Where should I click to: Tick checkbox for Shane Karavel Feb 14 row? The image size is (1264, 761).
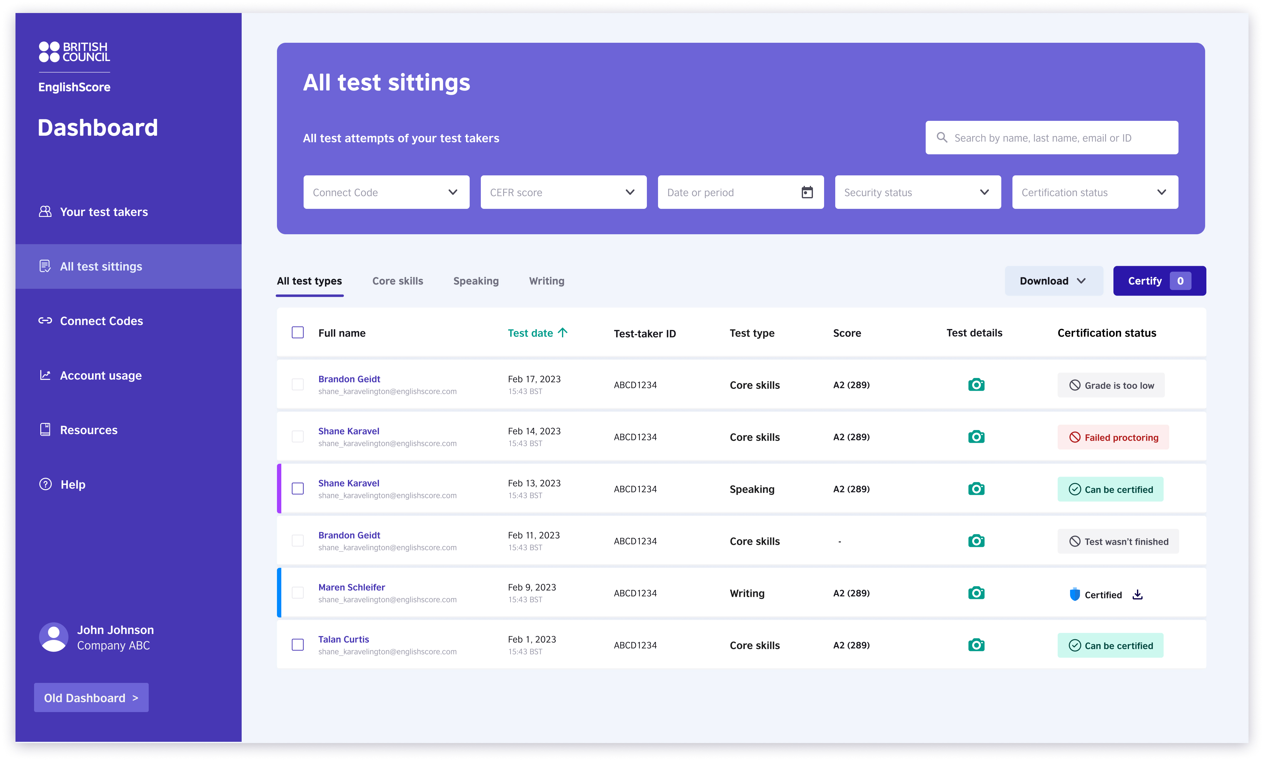pos(298,437)
